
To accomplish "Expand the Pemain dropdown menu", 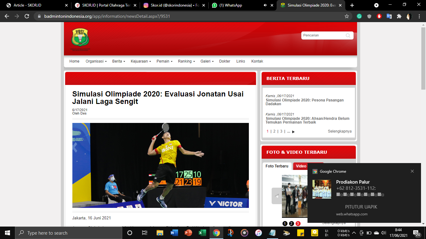I will 164,61.
